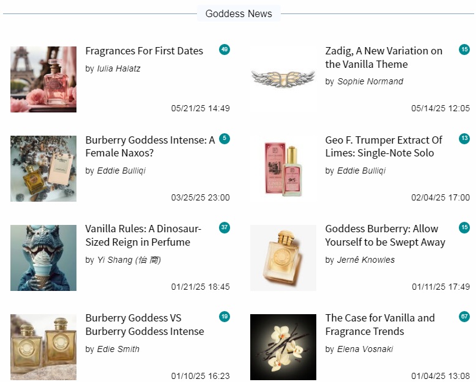View author Elena Vosnaki's profile

click(x=365, y=349)
